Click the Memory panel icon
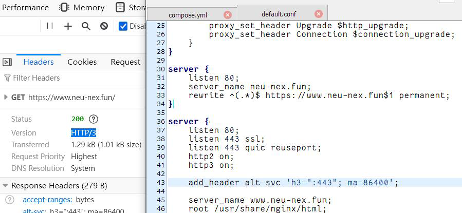Image resolution: width=462 pixels, height=213 pixels. pos(64,8)
